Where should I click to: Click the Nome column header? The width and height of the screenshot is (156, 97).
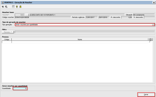click(x=80, y=40)
